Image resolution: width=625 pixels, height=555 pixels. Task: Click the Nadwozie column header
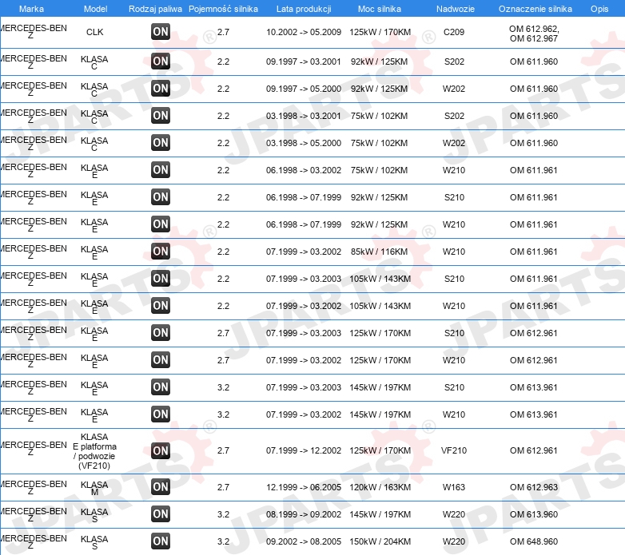point(456,9)
